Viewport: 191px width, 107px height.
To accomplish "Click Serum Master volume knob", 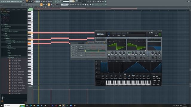I will pos(156,34).
